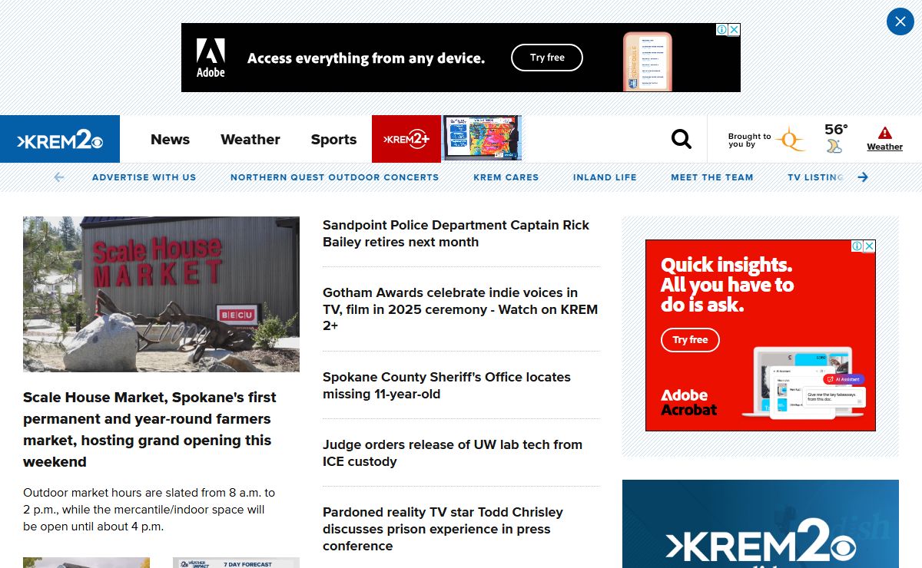Open Northern Quest Outdoor Concerts link
Viewport: 922px width, 568px height.
pos(335,177)
